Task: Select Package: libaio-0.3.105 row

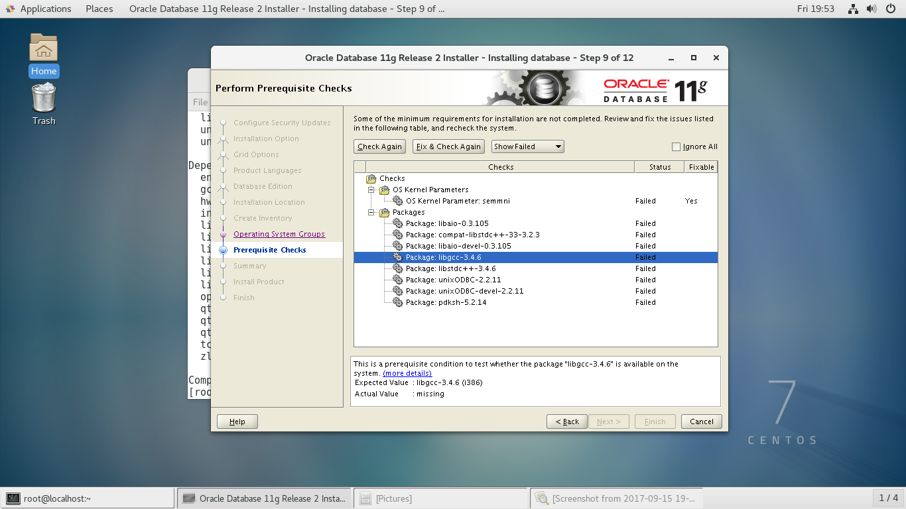Action: point(536,223)
